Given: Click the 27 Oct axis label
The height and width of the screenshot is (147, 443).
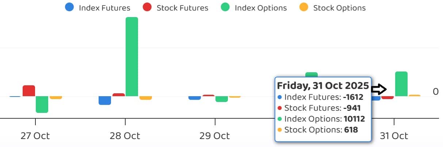Looking at the screenshot, I should (x=35, y=136).
